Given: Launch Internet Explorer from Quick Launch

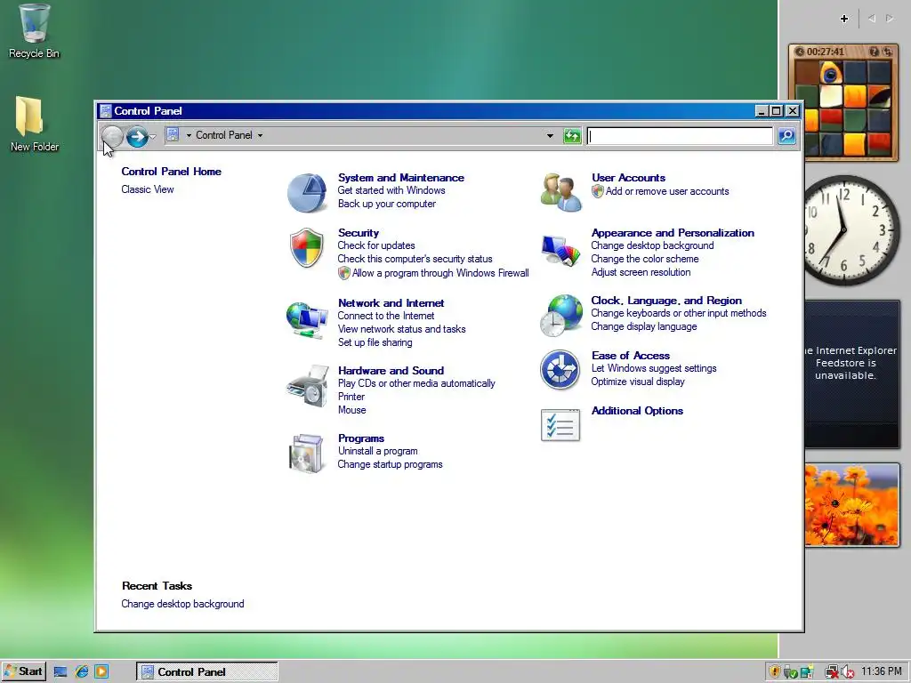Looking at the screenshot, I should (x=82, y=671).
